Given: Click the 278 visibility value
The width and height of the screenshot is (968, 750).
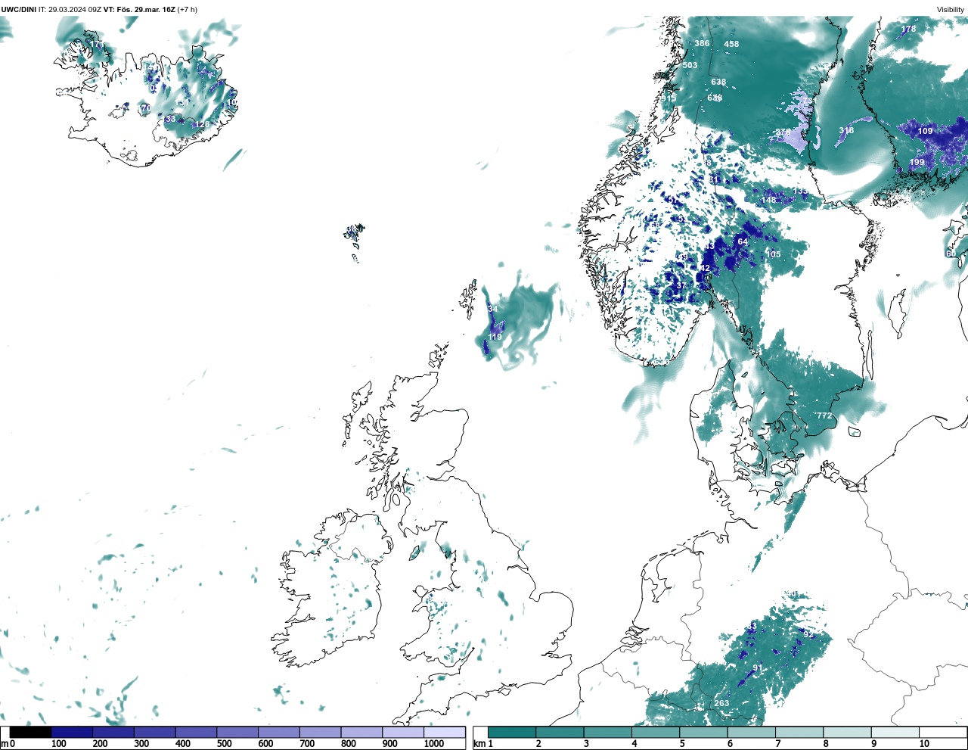Looking at the screenshot, I should [x=783, y=132].
